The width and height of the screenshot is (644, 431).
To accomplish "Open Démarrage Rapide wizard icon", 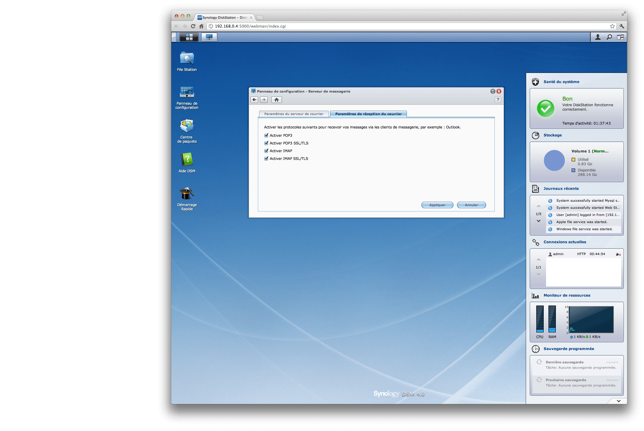I will [x=187, y=194].
